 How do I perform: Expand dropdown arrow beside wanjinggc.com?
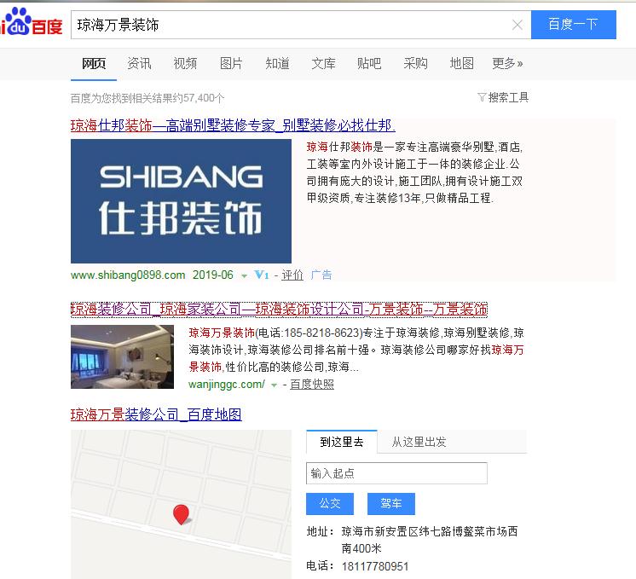275,385
